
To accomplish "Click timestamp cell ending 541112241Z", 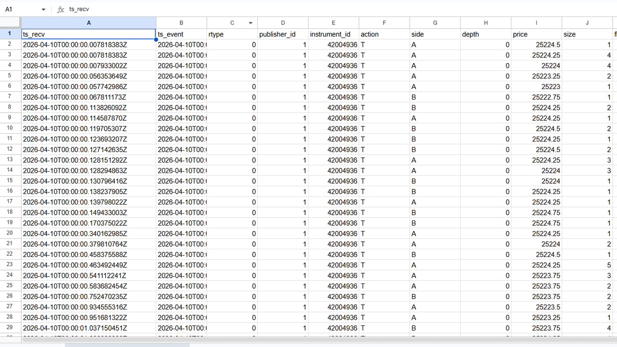I will [x=89, y=276].
